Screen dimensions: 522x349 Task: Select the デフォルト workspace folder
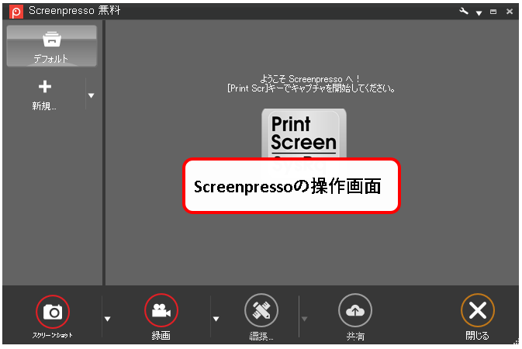coord(52,46)
